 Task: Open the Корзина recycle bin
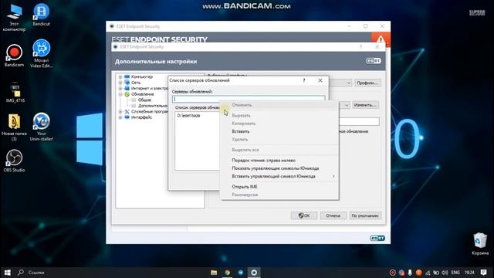[480, 244]
